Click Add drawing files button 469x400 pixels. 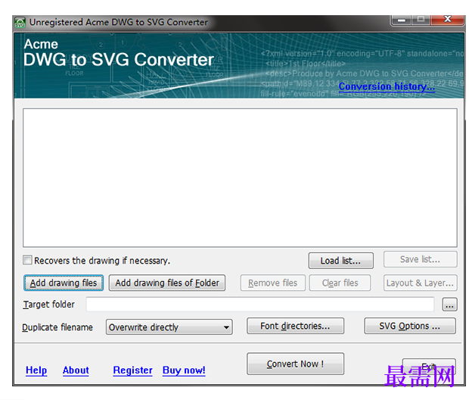pyautogui.click(x=64, y=283)
